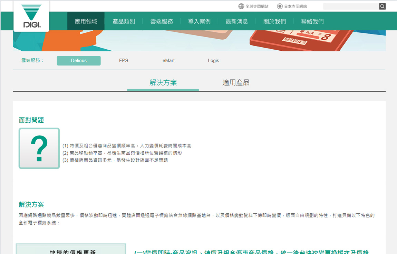
Task: Open 關於我們 navigation item
Action: [274, 21]
